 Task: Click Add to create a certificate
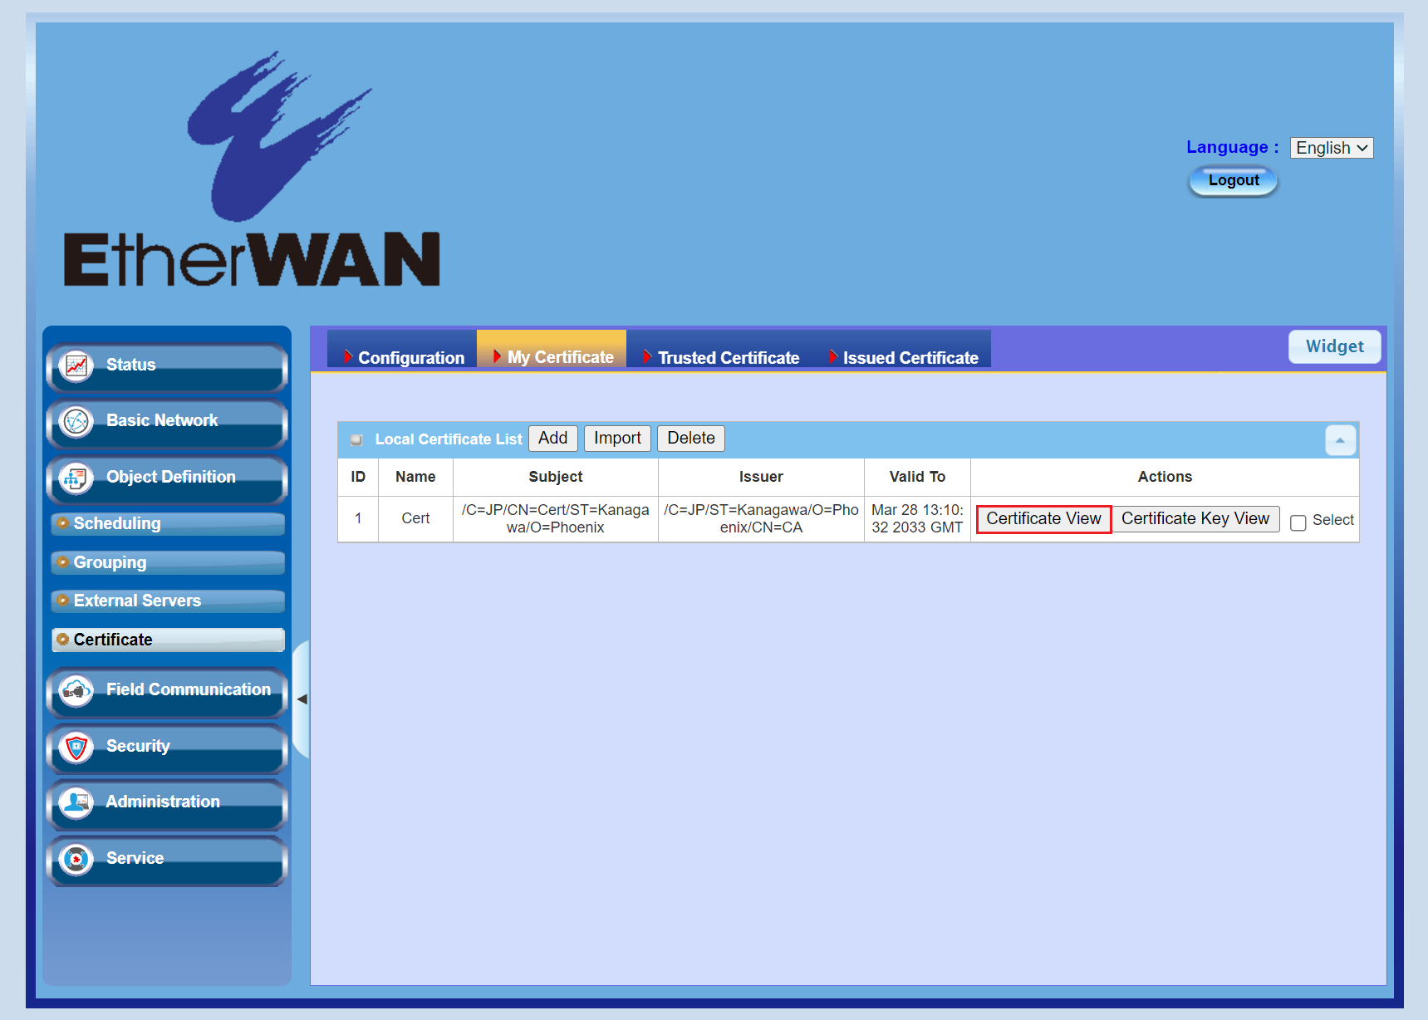click(552, 439)
